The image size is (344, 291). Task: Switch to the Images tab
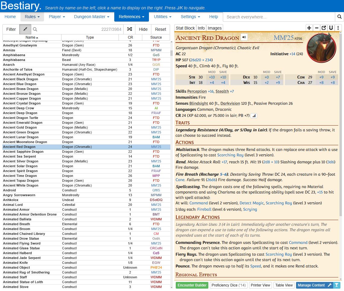215,28
